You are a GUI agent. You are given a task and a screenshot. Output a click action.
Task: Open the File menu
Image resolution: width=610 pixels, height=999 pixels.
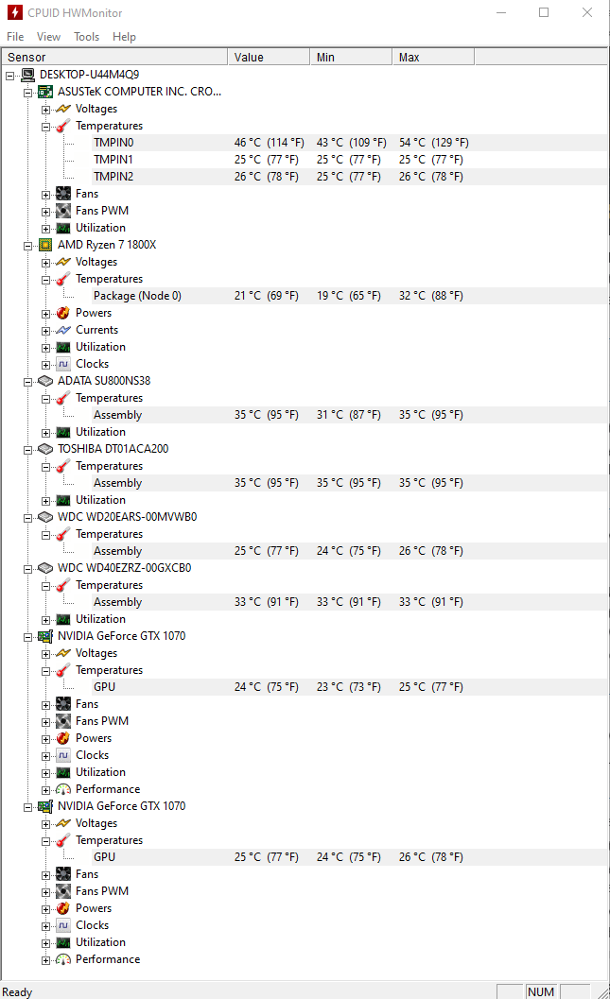[15, 37]
